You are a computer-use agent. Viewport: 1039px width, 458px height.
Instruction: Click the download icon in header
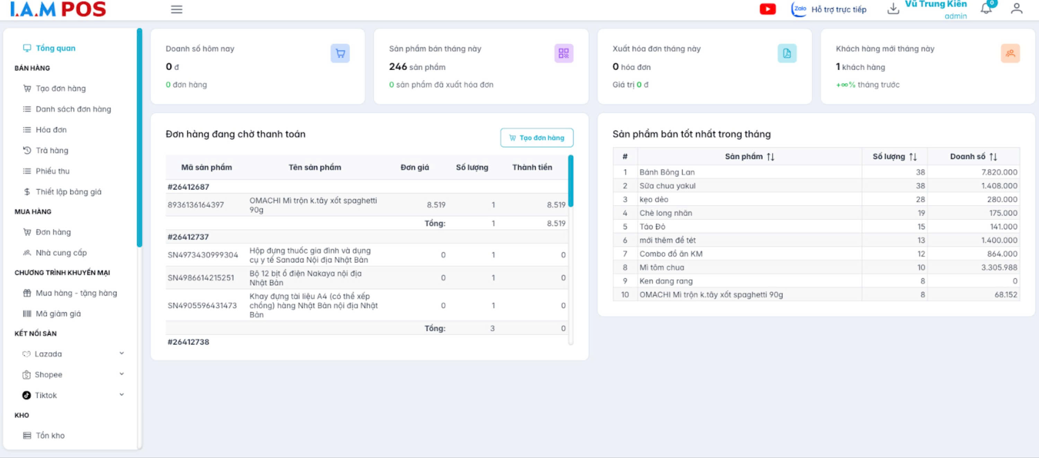tap(893, 8)
